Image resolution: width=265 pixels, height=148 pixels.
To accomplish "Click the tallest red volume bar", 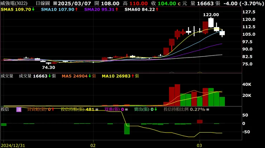I will coord(177,95).
